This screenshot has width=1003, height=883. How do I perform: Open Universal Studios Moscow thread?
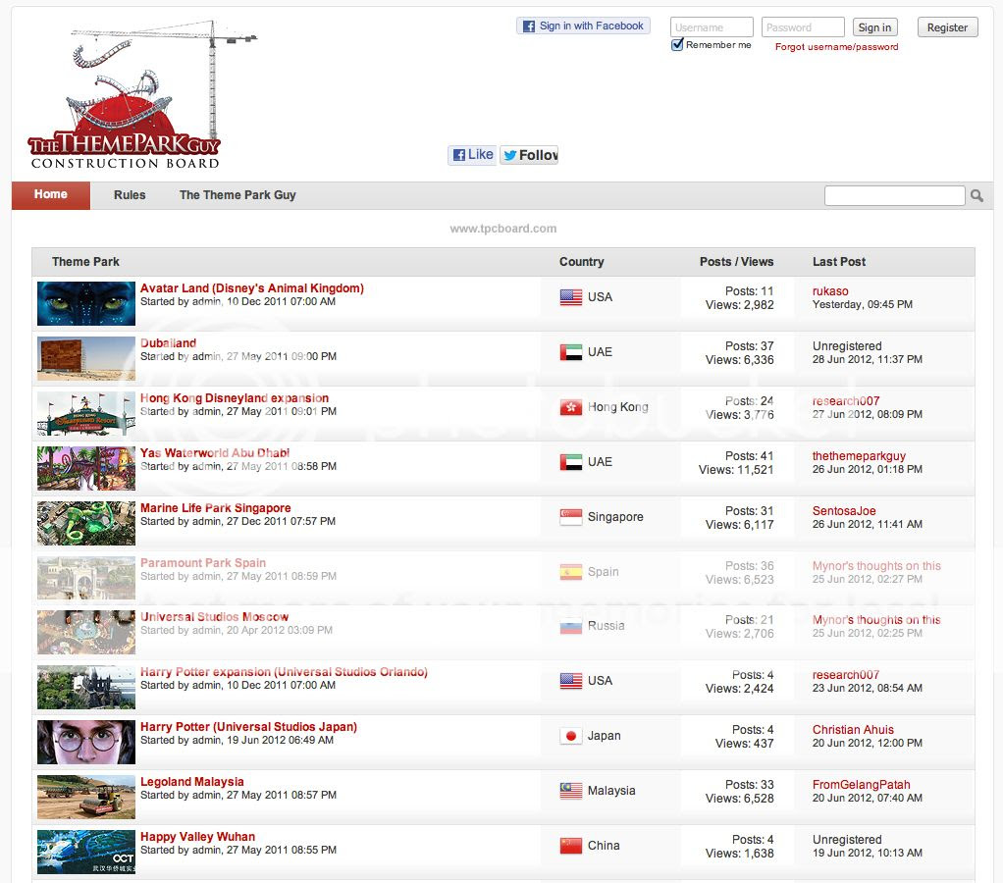pos(214,617)
